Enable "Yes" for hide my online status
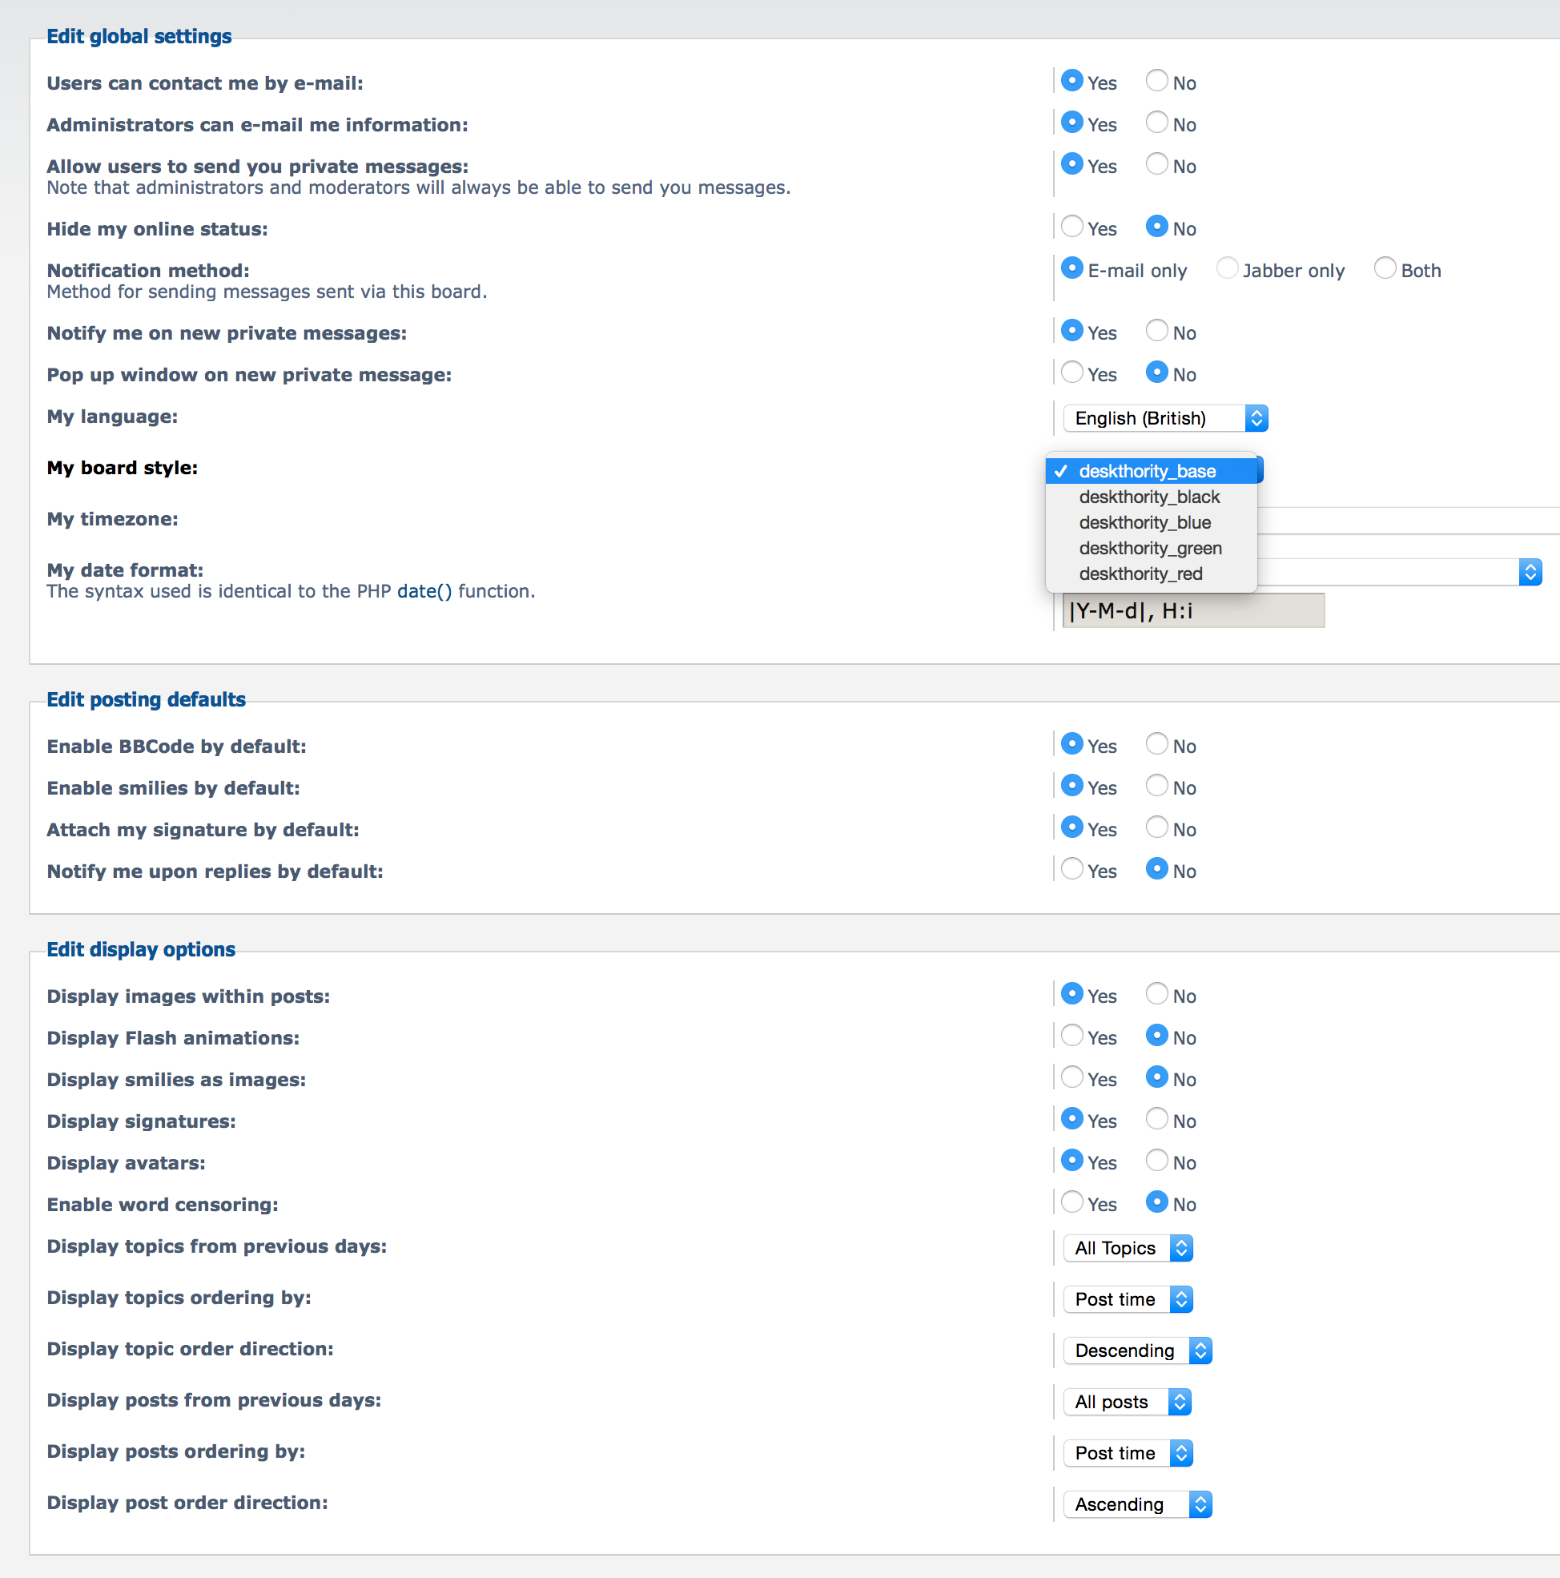Screen dimensions: 1560x1578 1072,226
